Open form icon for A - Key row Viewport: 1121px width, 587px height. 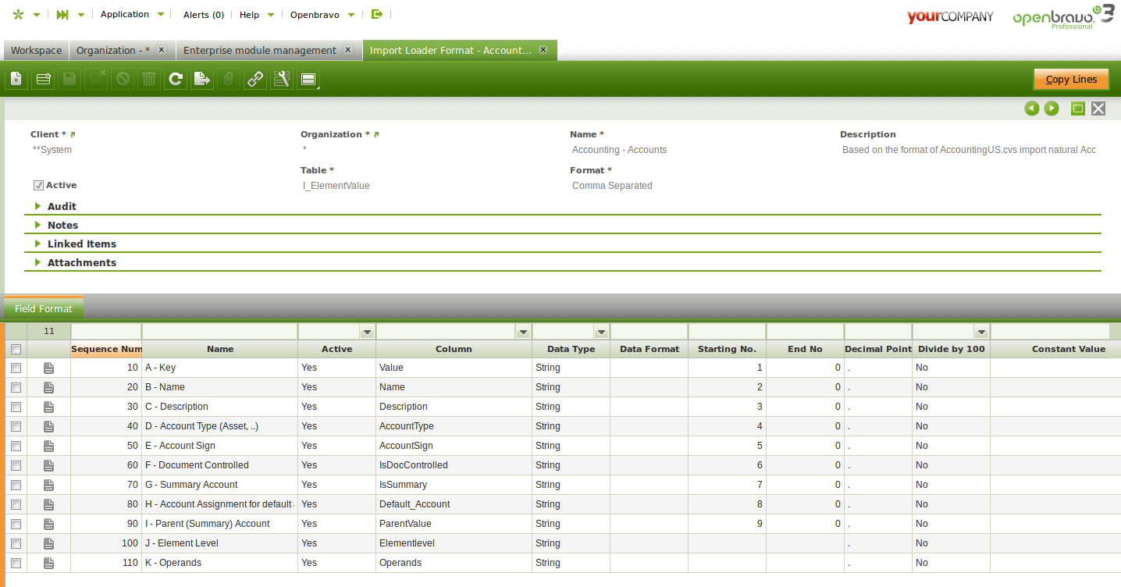(x=48, y=368)
